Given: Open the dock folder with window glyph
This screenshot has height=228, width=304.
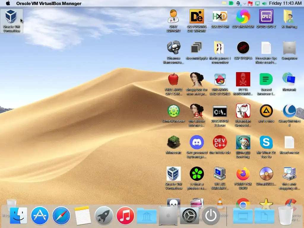Looking at the screenshot, I should tap(243, 216).
